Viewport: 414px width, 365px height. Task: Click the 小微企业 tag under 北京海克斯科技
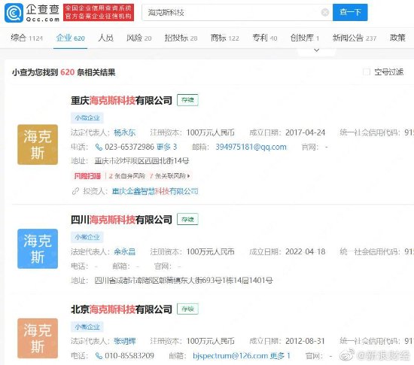coord(87,327)
